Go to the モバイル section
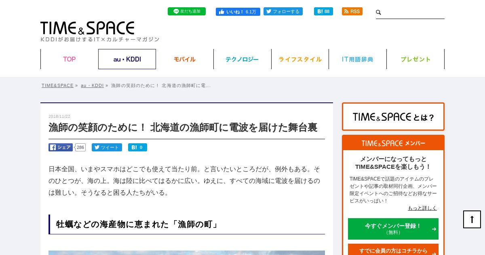This screenshot has width=485, height=255. click(185, 59)
